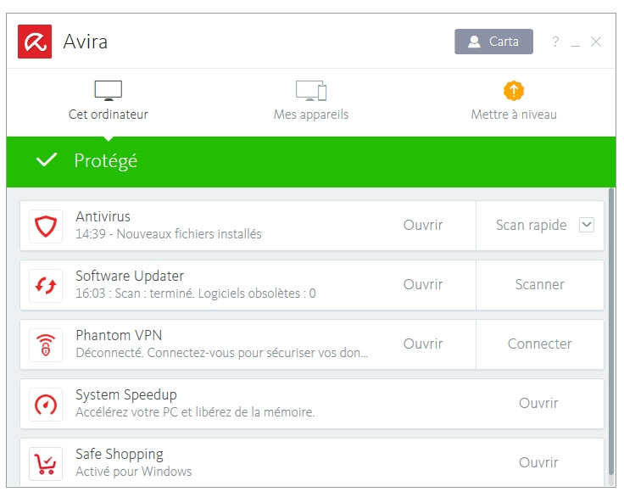Switch to the Cet ordinateur tab
The image size is (624, 503).
click(x=108, y=99)
